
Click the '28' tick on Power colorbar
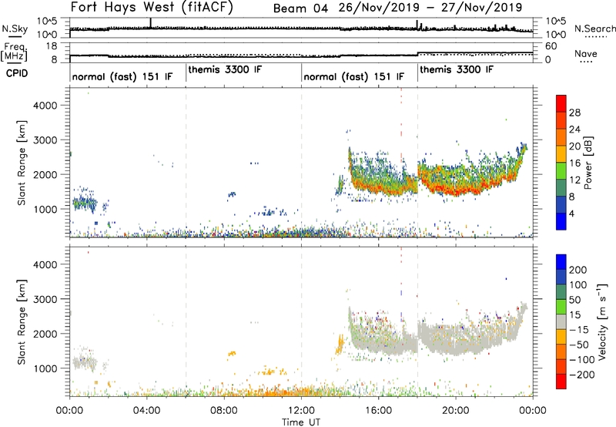[x=574, y=113]
